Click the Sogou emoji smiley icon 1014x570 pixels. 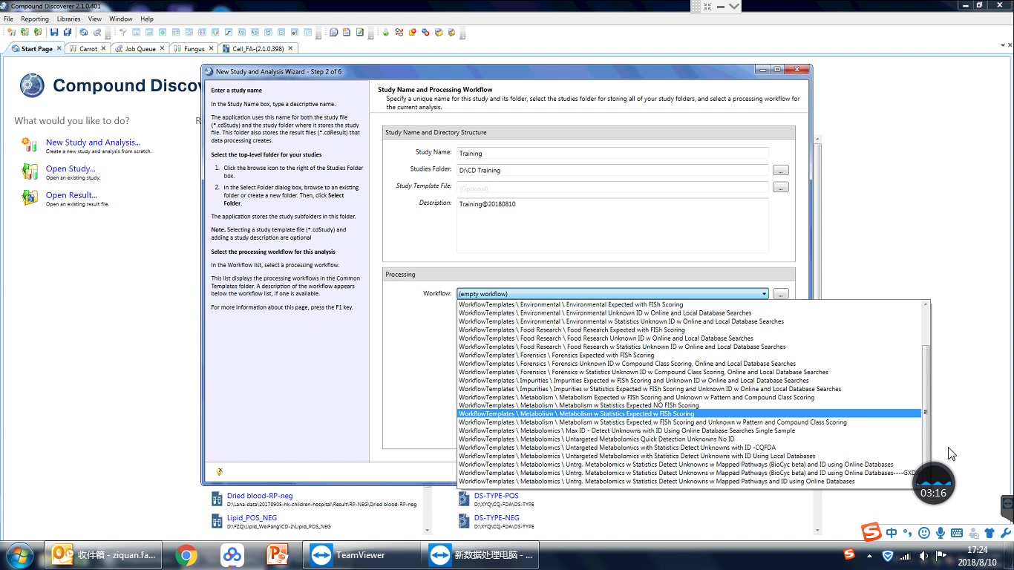pos(924,533)
